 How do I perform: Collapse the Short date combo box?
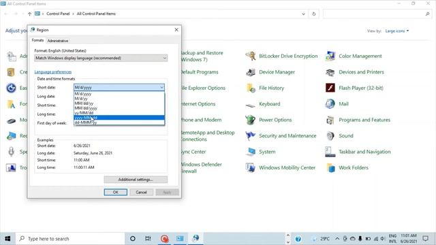tap(161, 88)
